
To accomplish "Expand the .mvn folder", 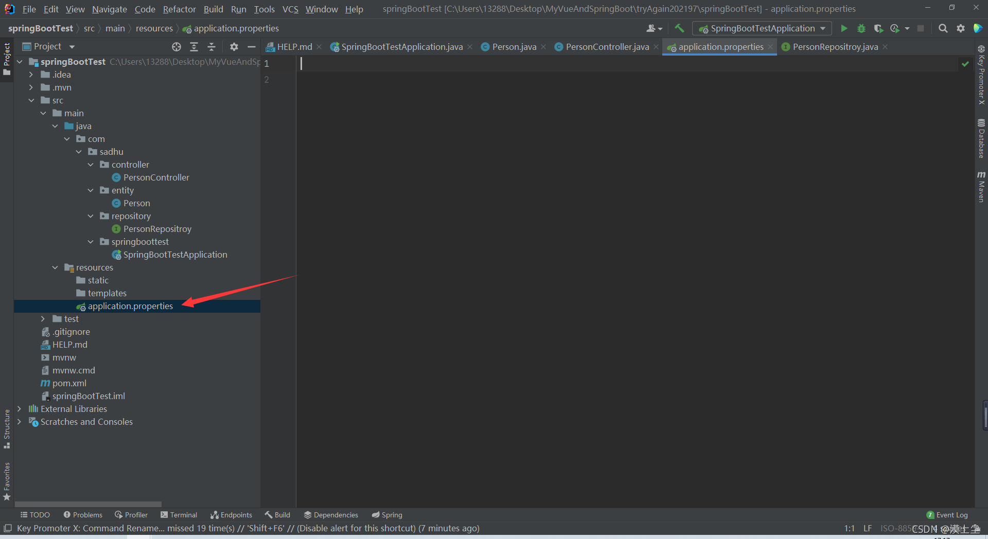I will coord(31,87).
